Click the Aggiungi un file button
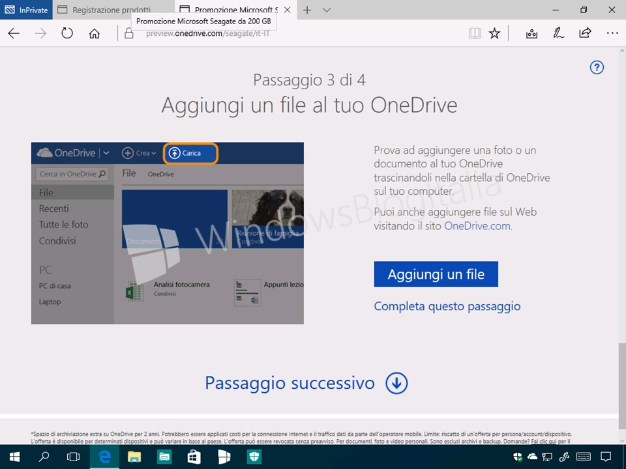The height and width of the screenshot is (469, 626). [x=436, y=274]
